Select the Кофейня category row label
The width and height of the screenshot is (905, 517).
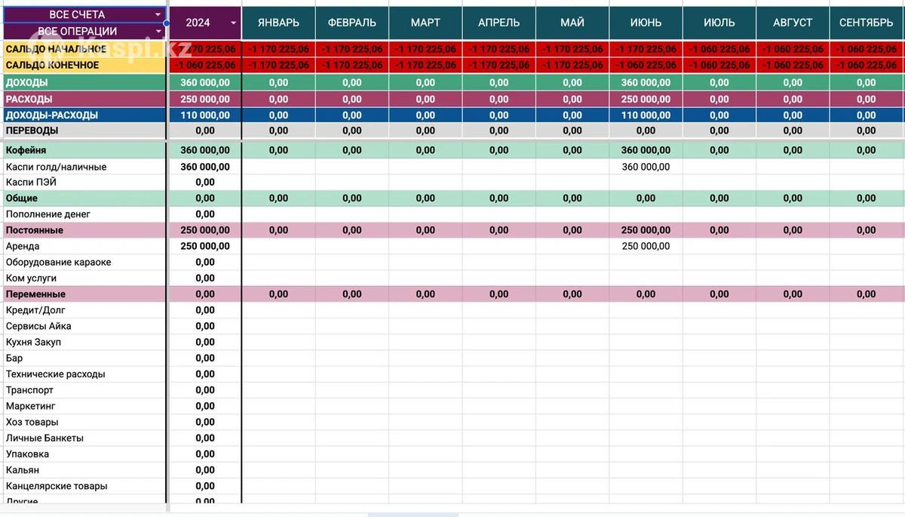pos(26,150)
